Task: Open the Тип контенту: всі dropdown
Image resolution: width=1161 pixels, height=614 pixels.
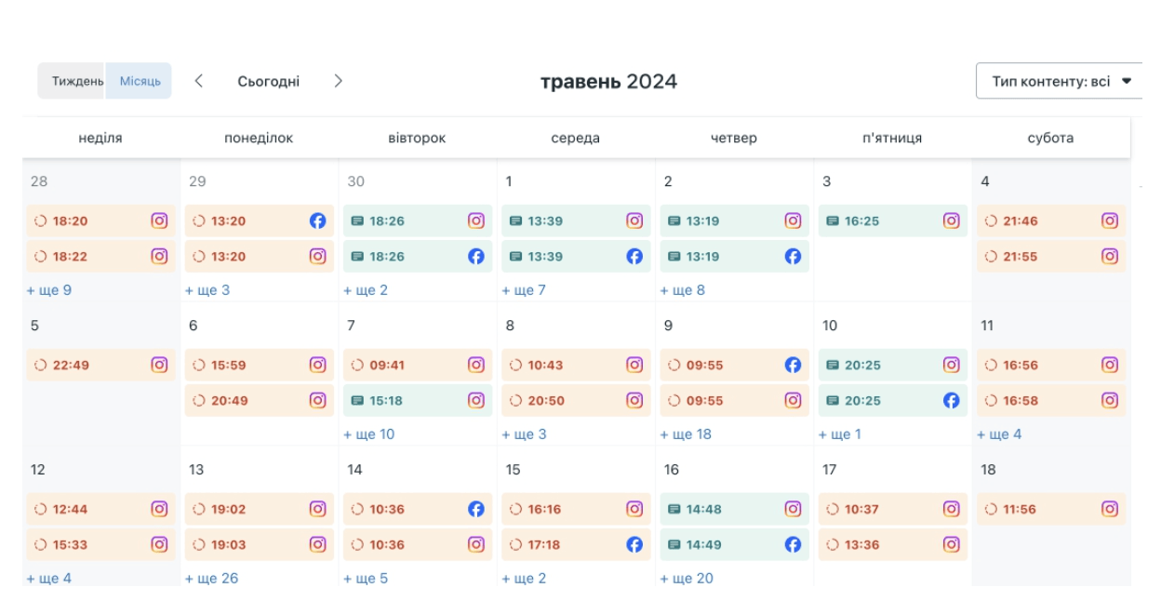Action: click(1061, 81)
